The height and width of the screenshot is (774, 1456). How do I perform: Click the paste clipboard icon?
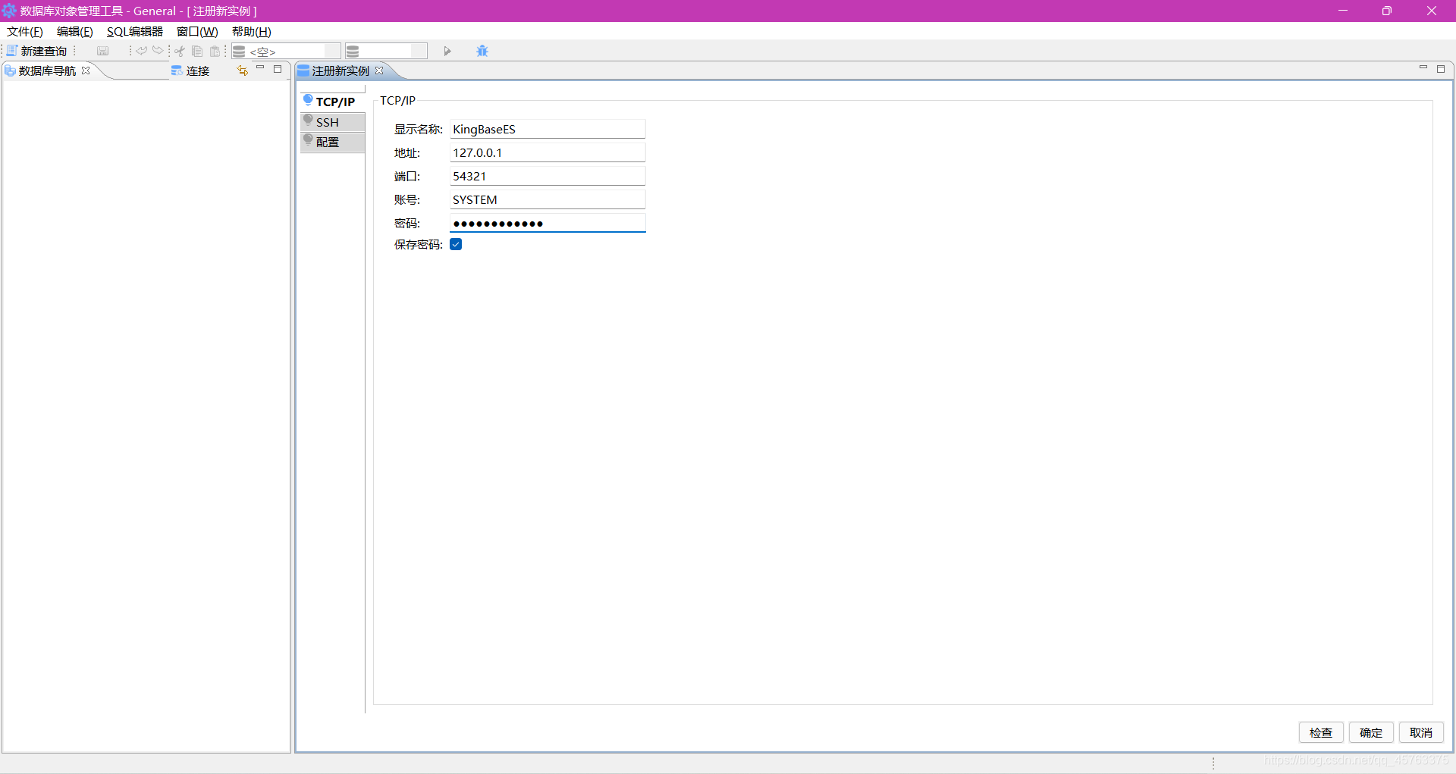(215, 51)
